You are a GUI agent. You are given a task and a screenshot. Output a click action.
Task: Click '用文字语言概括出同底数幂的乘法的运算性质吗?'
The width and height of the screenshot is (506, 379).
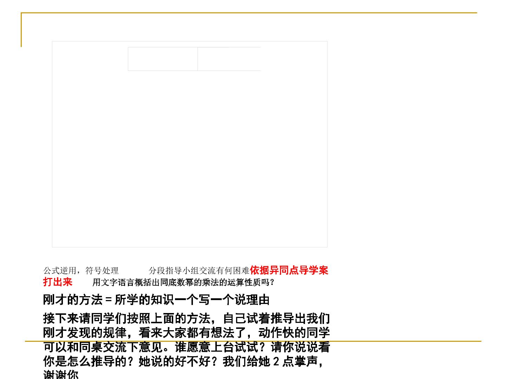[183, 282]
